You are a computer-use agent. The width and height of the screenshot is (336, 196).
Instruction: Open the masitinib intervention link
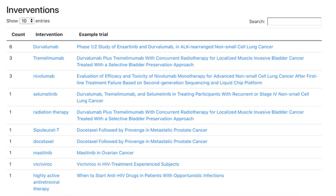(x=42, y=153)
